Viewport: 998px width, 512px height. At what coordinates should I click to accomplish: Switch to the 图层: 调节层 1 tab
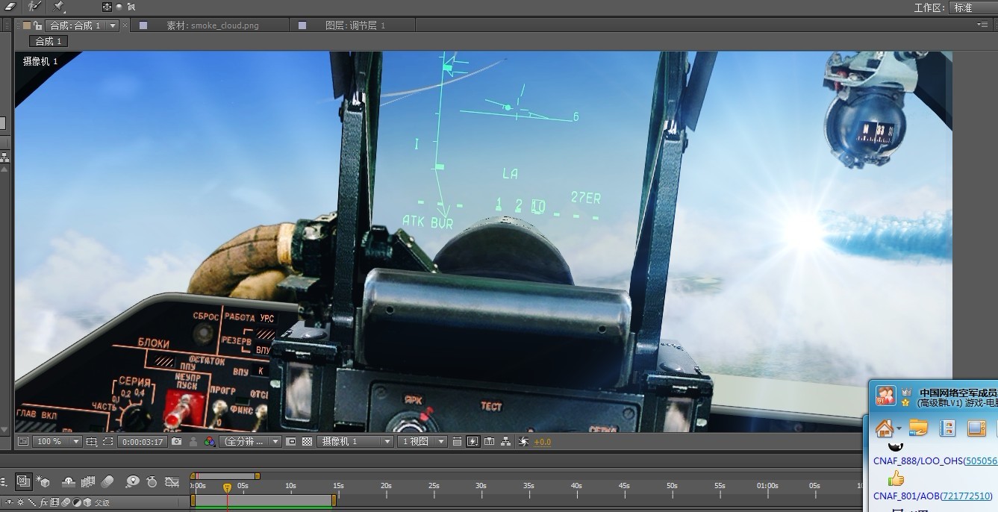(x=355, y=25)
